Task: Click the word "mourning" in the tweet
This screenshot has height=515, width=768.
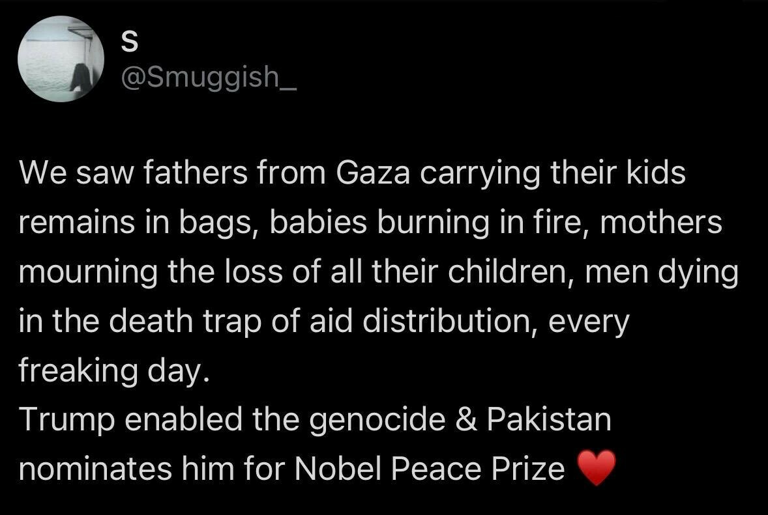Action: point(88,272)
